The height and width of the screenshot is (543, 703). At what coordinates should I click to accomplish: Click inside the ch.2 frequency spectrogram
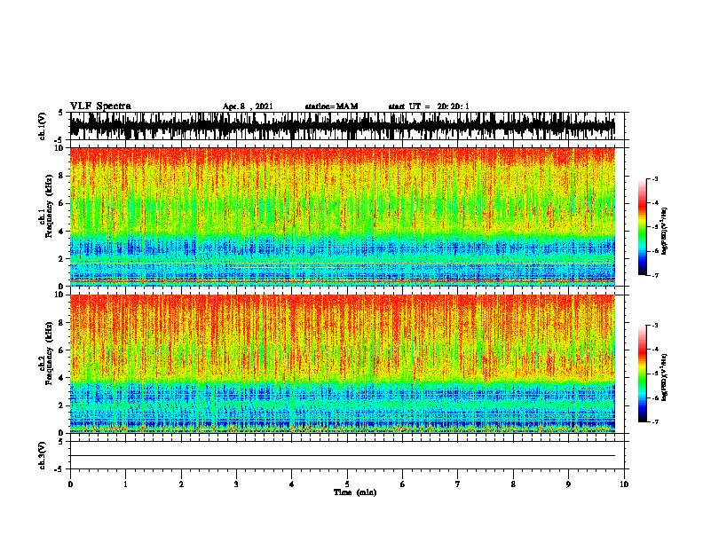click(343, 364)
